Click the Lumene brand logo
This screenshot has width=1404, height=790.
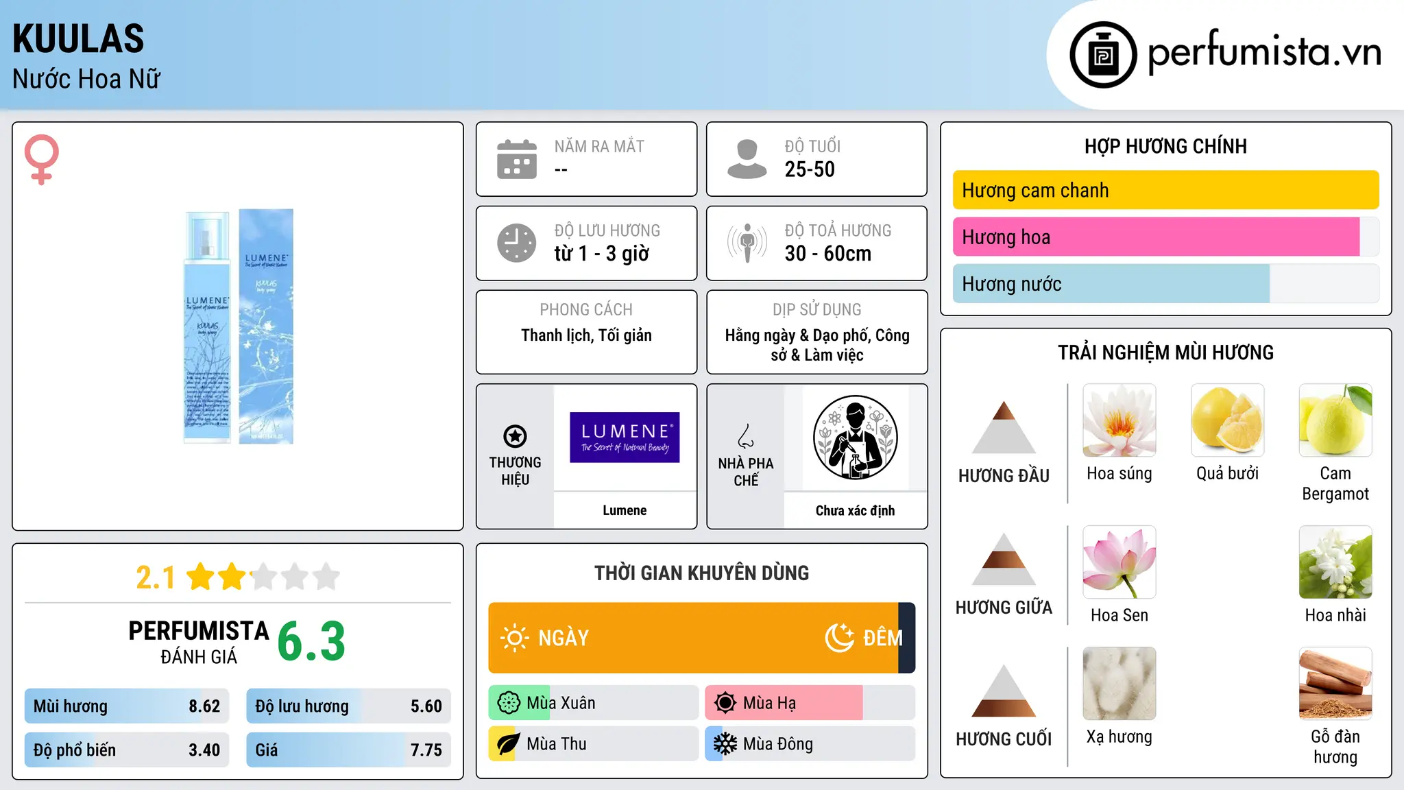tap(625, 438)
